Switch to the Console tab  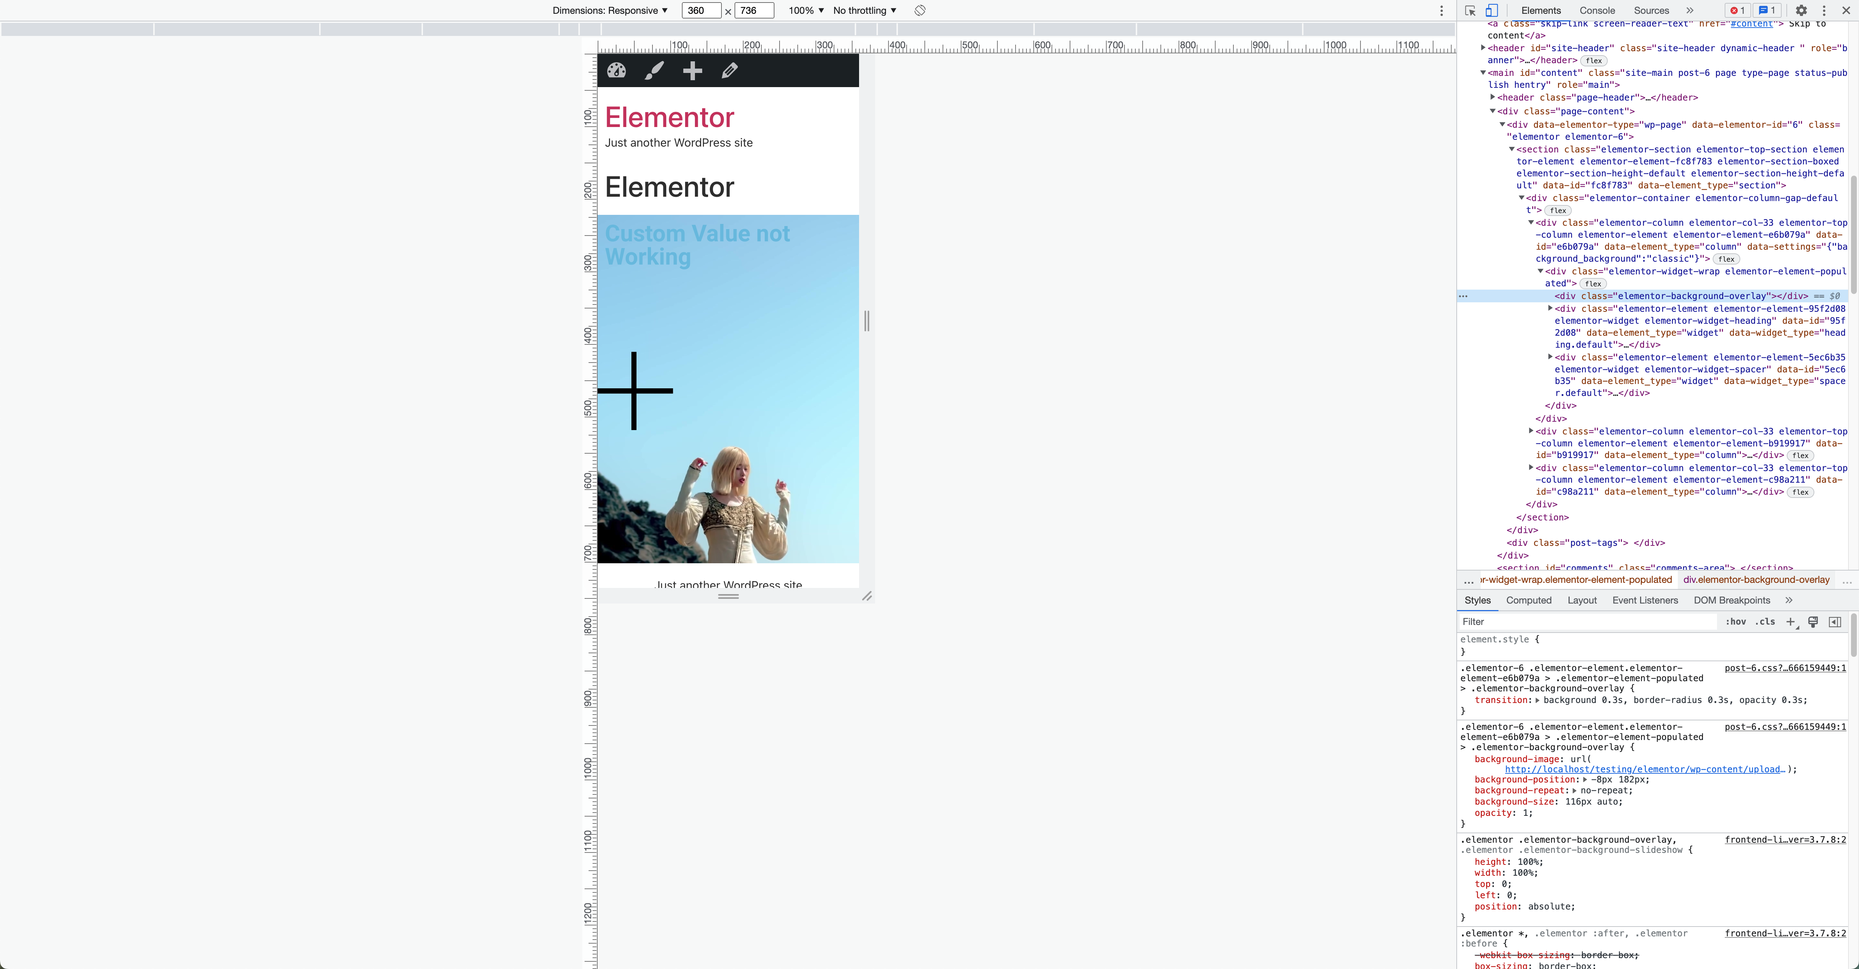click(1597, 10)
